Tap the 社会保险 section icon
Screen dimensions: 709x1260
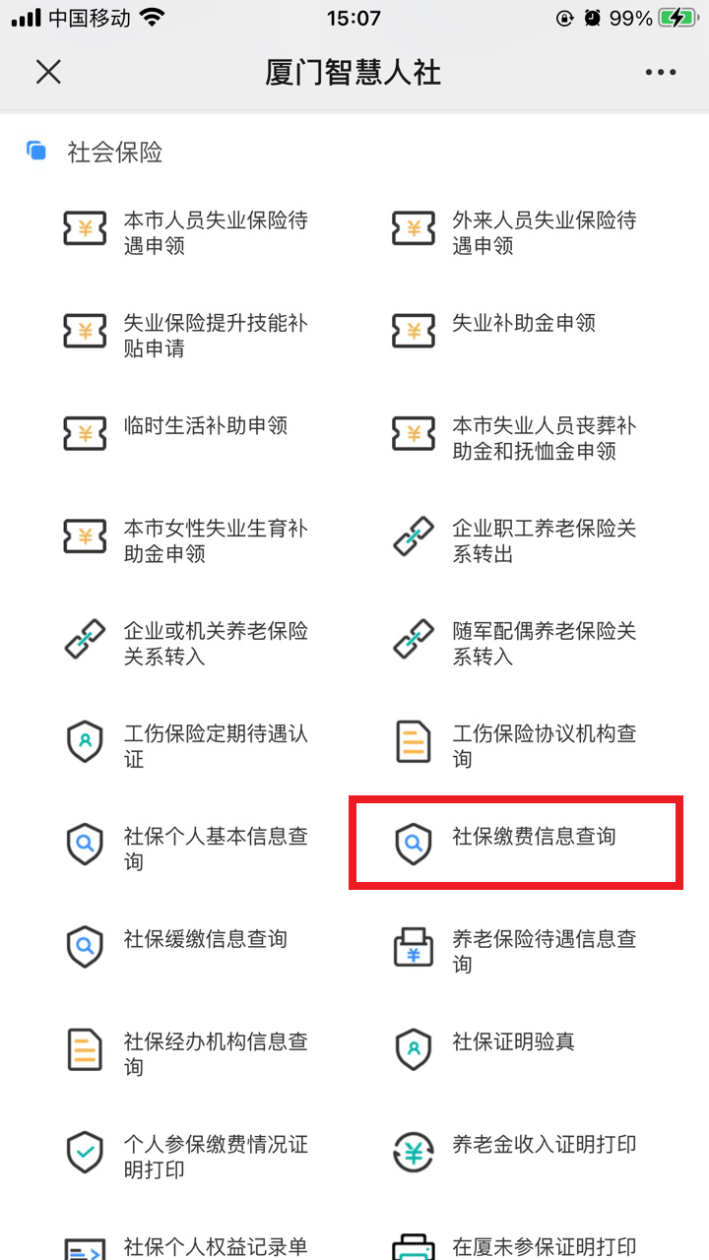point(36,152)
